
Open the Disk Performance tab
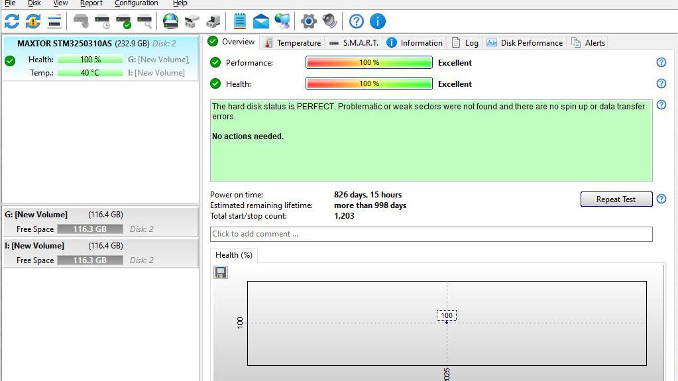click(525, 42)
